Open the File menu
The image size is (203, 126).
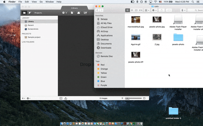20,2
